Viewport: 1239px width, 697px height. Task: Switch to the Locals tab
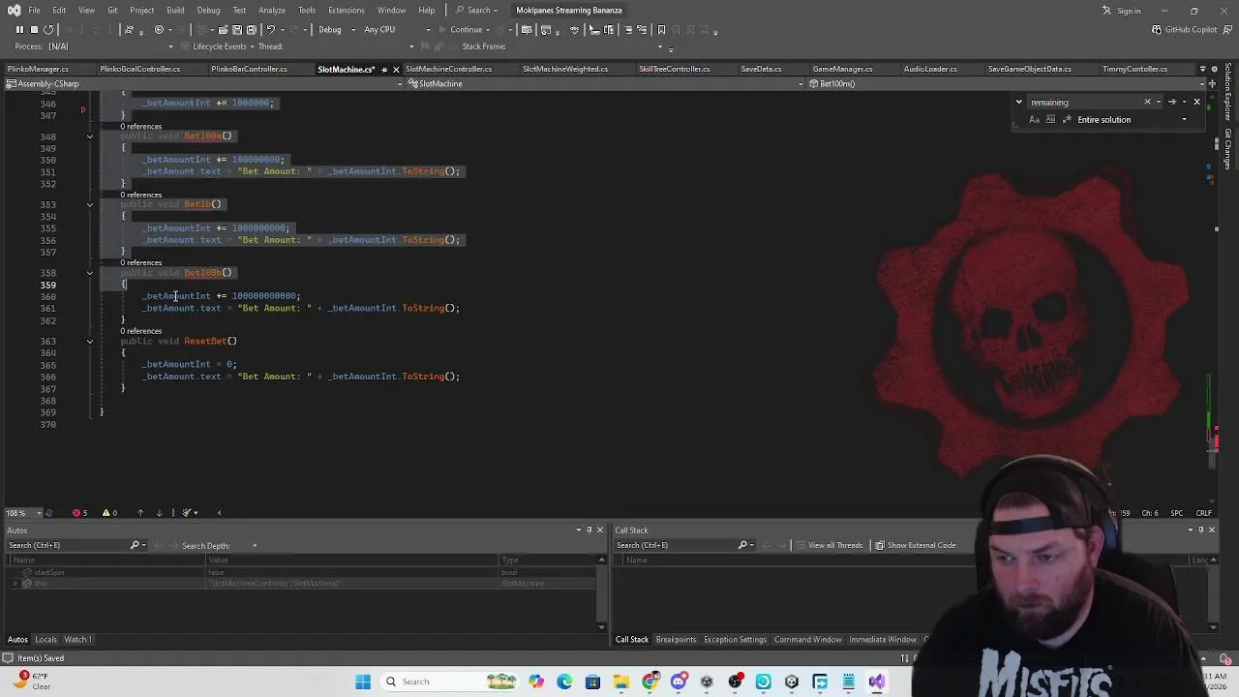click(x=45, y=640)
